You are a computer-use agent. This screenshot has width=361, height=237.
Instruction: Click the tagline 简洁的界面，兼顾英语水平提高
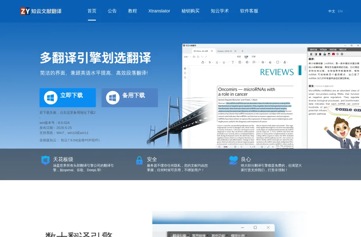94,73
